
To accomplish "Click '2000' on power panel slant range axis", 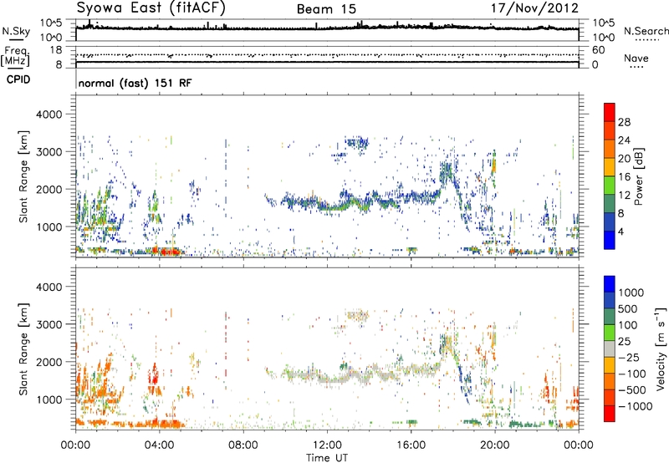I will point(49,189).
